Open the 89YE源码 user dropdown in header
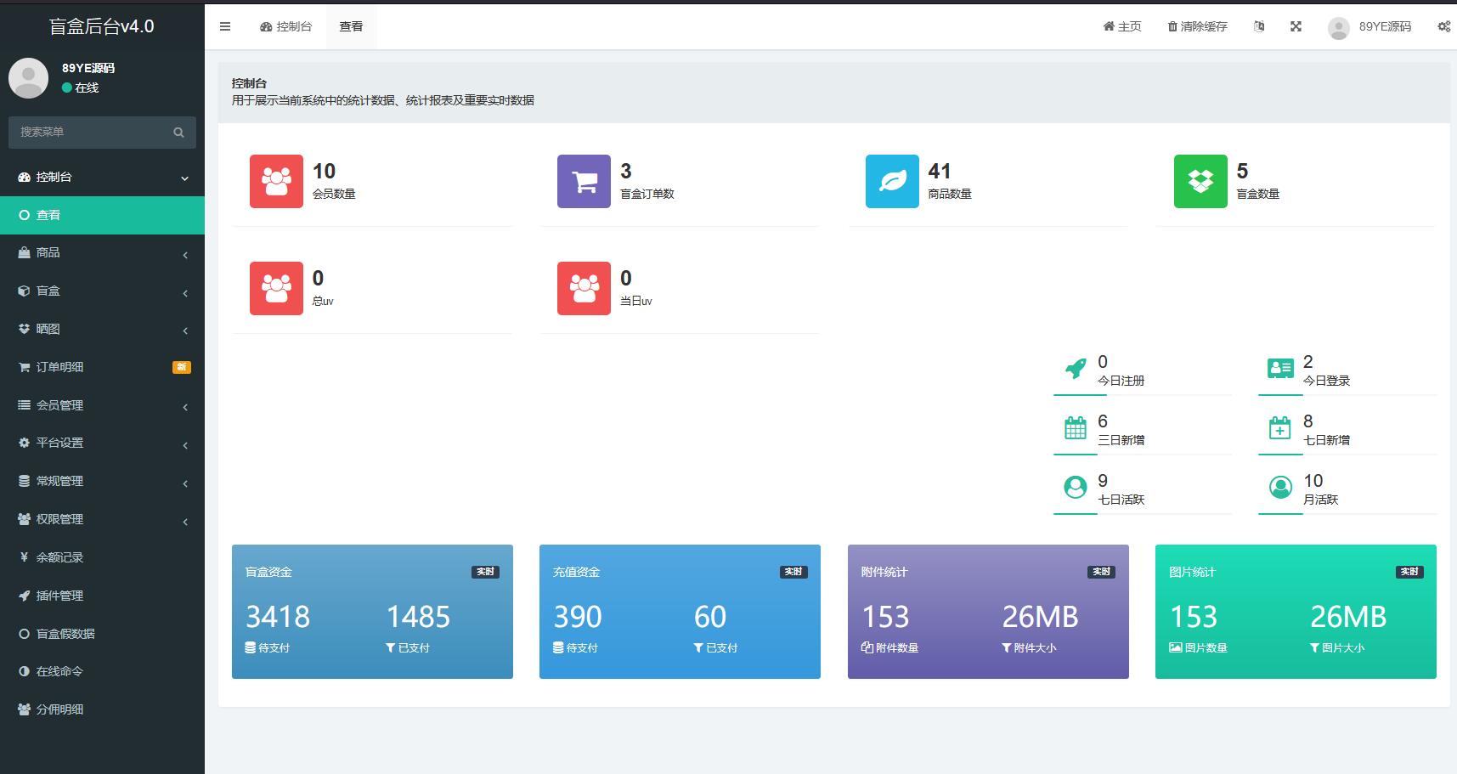Screen dimensions: 1457x774 1369,27
